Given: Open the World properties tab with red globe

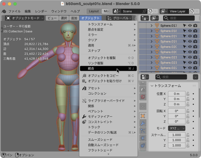Looking at the screenshot, I should click(x=143, y=97).
